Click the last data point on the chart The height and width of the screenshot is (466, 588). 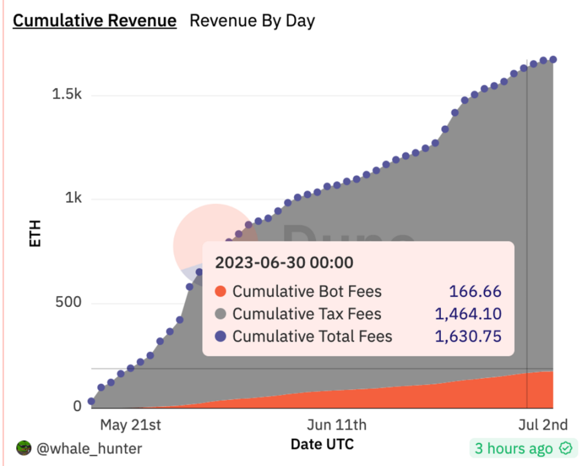click(553, 59)
